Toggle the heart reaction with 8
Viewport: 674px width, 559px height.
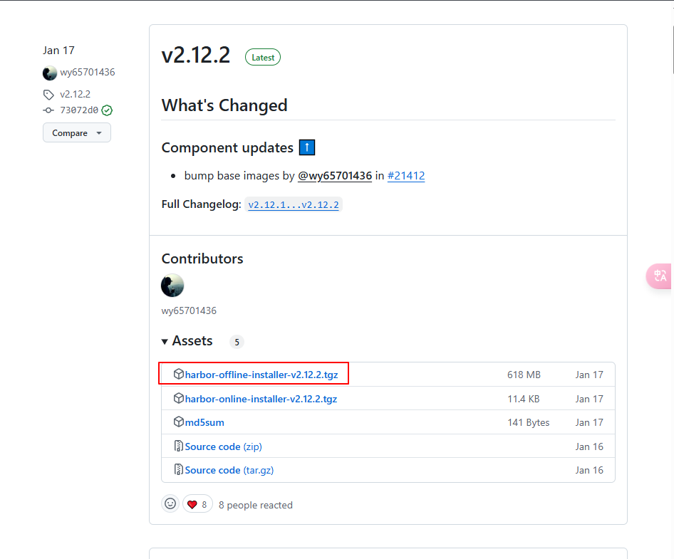pyautogui.click(x=198, y=504)
